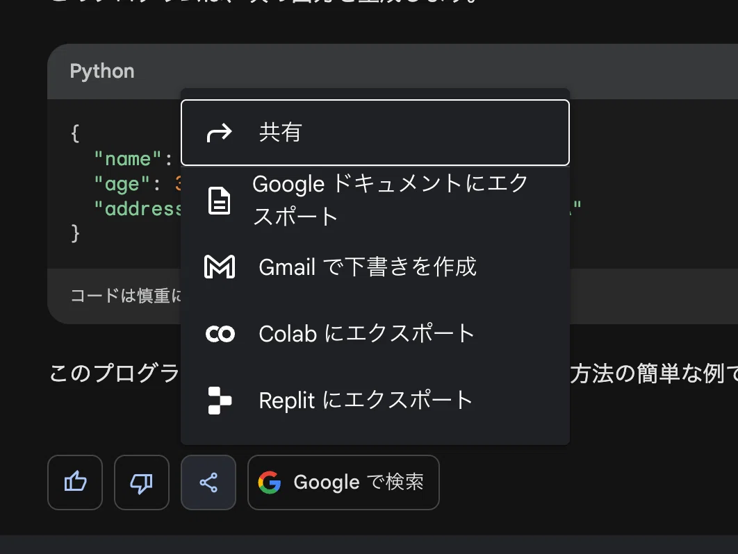Click the thumbs up icon
The width and height of the screenshot is (738, 554).
click(75, 482)
